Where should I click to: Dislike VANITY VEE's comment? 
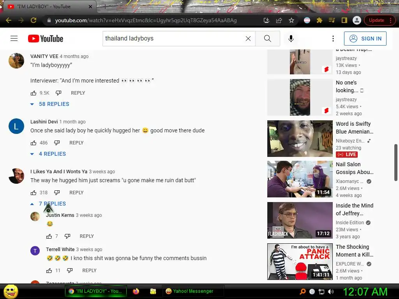pyautogui.click(x=58, y=93)
